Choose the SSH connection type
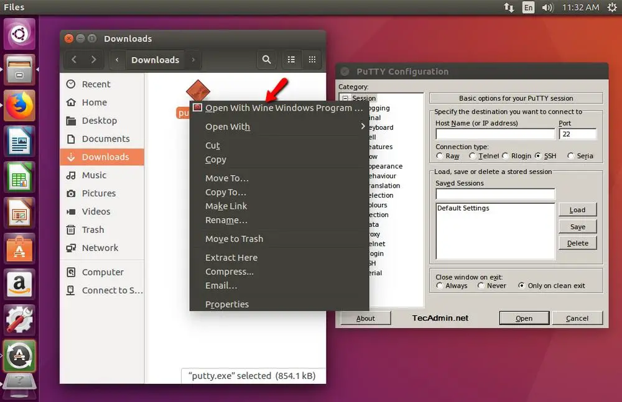 (539, 156)
